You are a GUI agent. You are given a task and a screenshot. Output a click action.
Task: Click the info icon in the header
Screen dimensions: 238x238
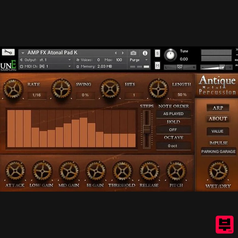tap(145, 53)
